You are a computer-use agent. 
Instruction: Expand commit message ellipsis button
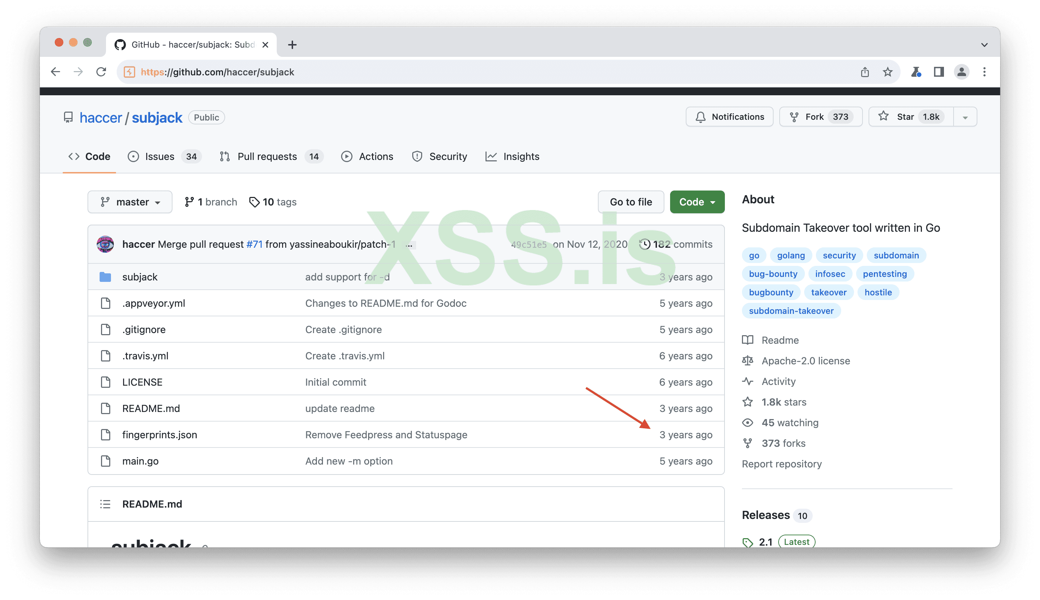click(409, 245)
